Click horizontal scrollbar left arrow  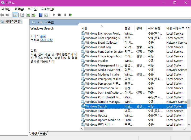click(x=82, y=129)
